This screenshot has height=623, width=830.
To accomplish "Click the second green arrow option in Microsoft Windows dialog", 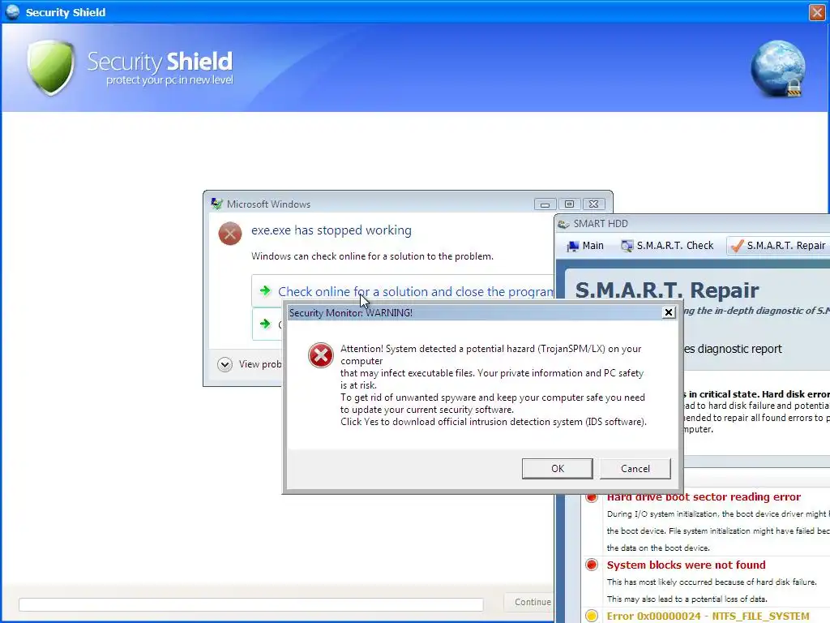I will coord(265,323).
